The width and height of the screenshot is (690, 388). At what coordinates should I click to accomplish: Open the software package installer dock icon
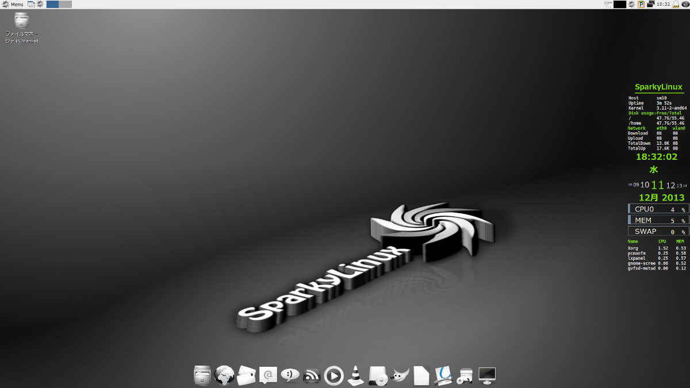465,375
